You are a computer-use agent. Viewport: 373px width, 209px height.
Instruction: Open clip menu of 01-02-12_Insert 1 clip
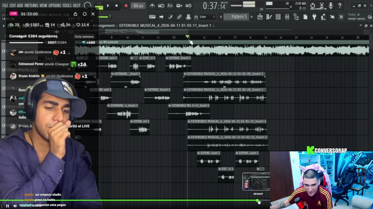[x=189, y=137]
